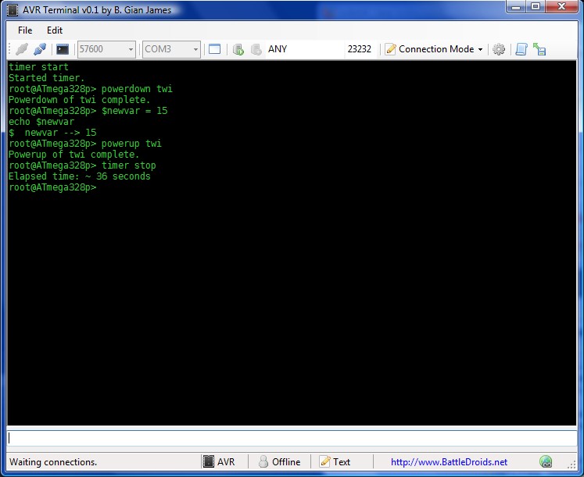The image size is (584, 477).
Task: Click the grayed-out stop server icon
Action: coord(256,49)
